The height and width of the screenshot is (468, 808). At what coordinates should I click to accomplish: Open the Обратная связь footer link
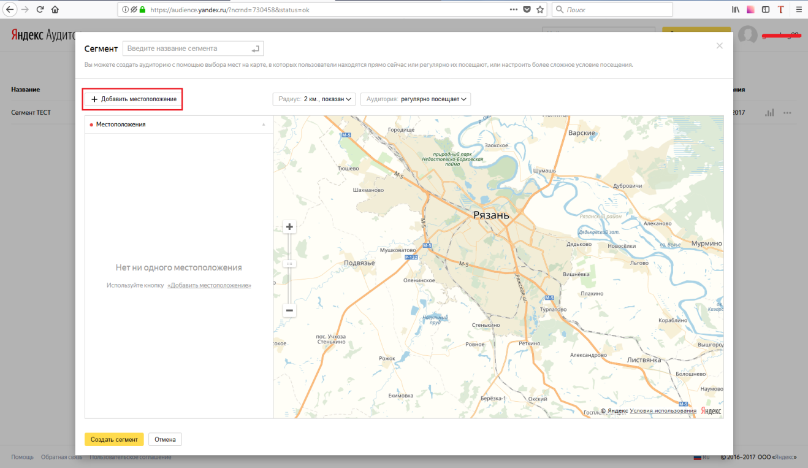[62, 457]
